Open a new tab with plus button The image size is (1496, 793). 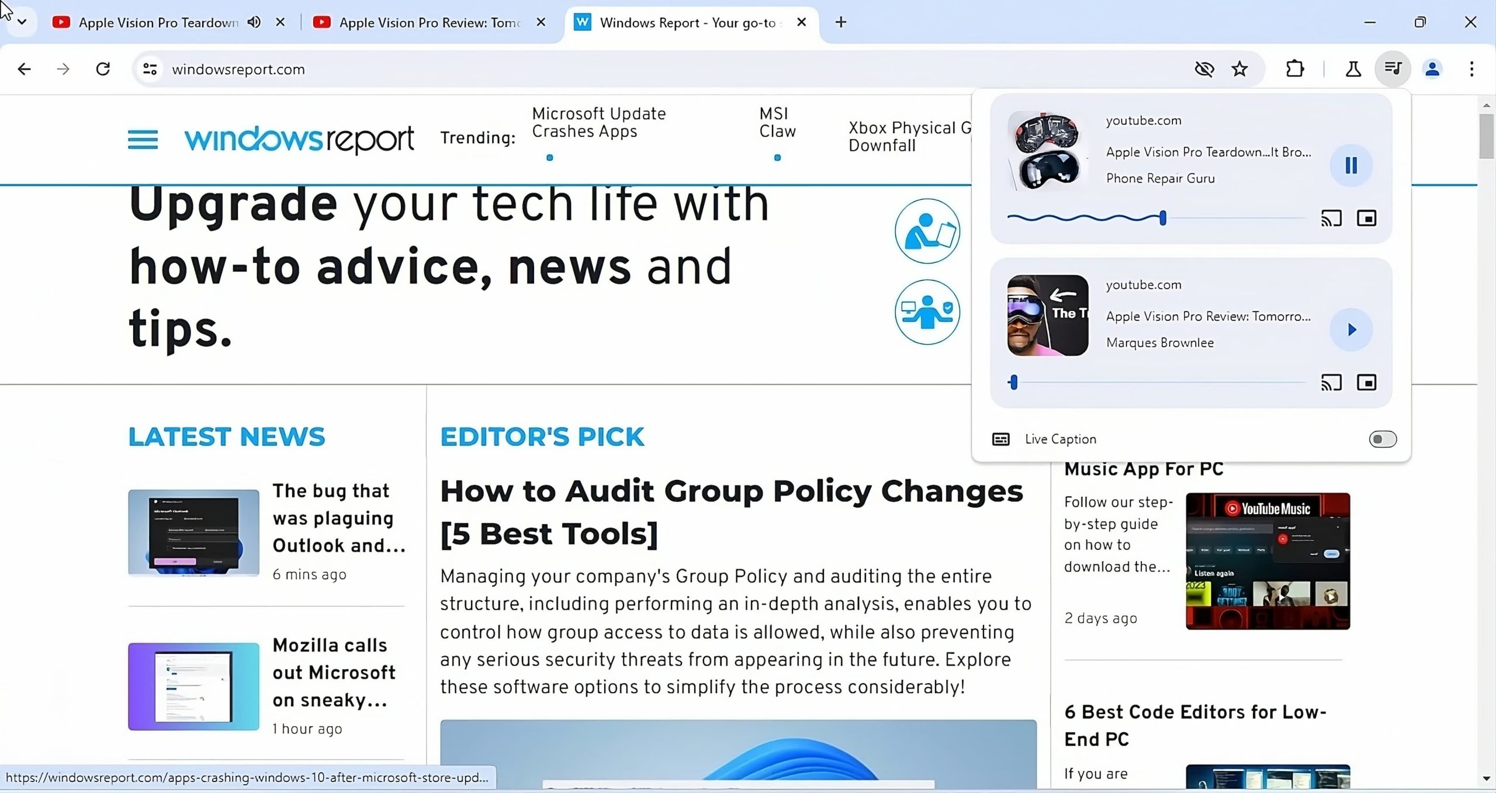click(x=841, y=22)
